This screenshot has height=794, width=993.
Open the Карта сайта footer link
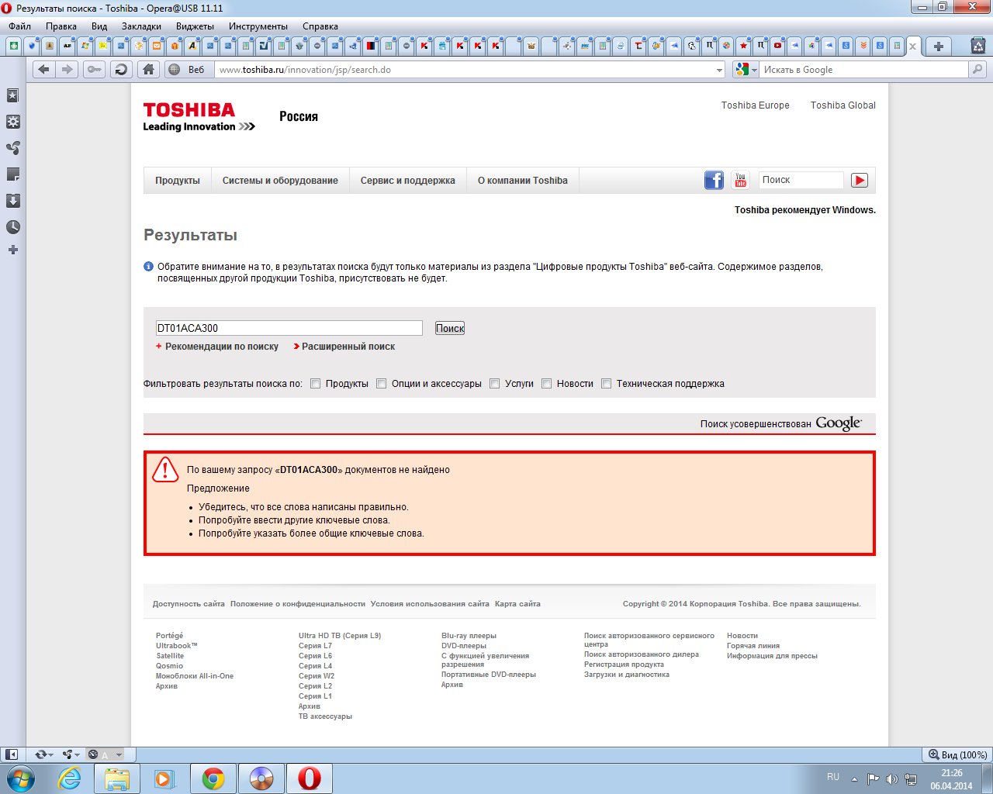[517, 603]
